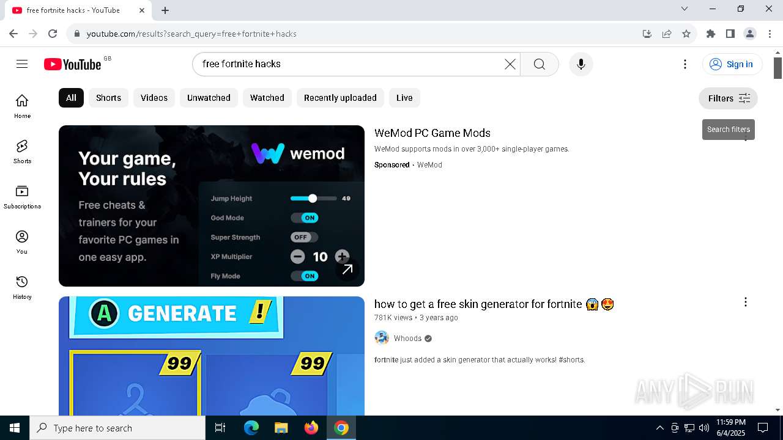The image size is (783, 440).
Task: Open YouTube settings three-dot menu
Action: 685,64
